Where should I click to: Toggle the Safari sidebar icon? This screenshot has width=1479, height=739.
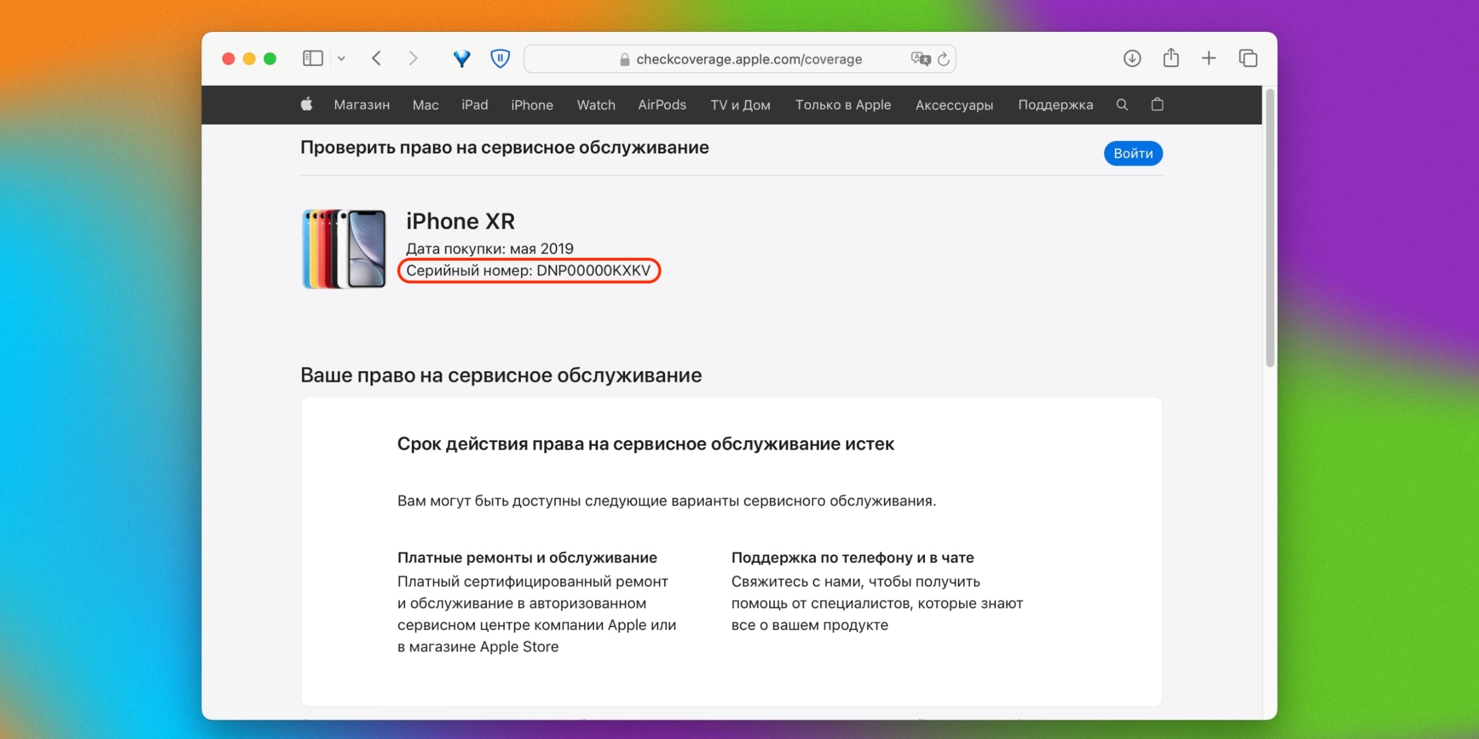pyautogui.click(x=313, y=58)
